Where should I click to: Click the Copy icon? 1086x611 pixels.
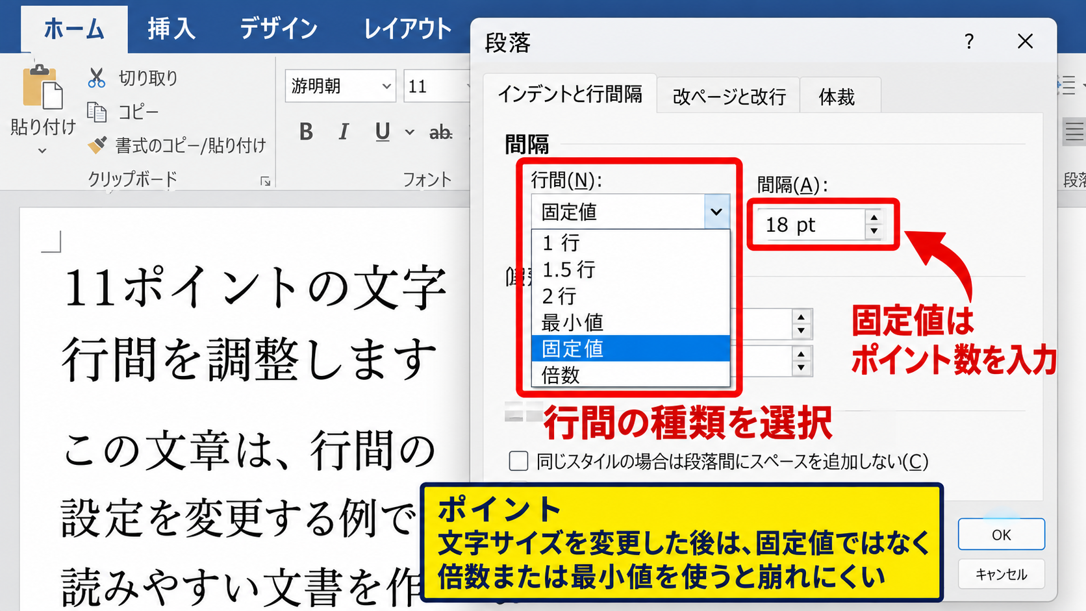click(97, 112)
